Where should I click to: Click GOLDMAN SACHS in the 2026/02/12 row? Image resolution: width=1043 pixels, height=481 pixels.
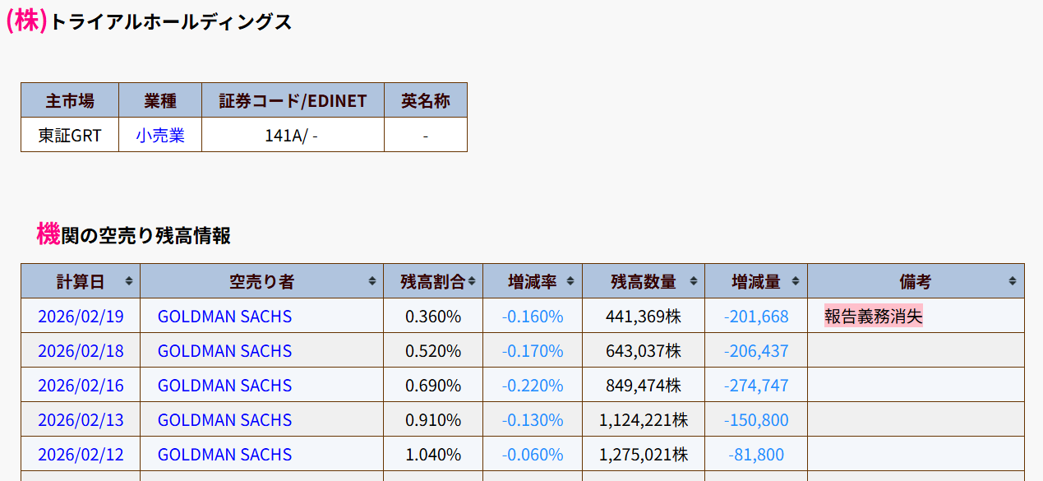tap(224, 455)
